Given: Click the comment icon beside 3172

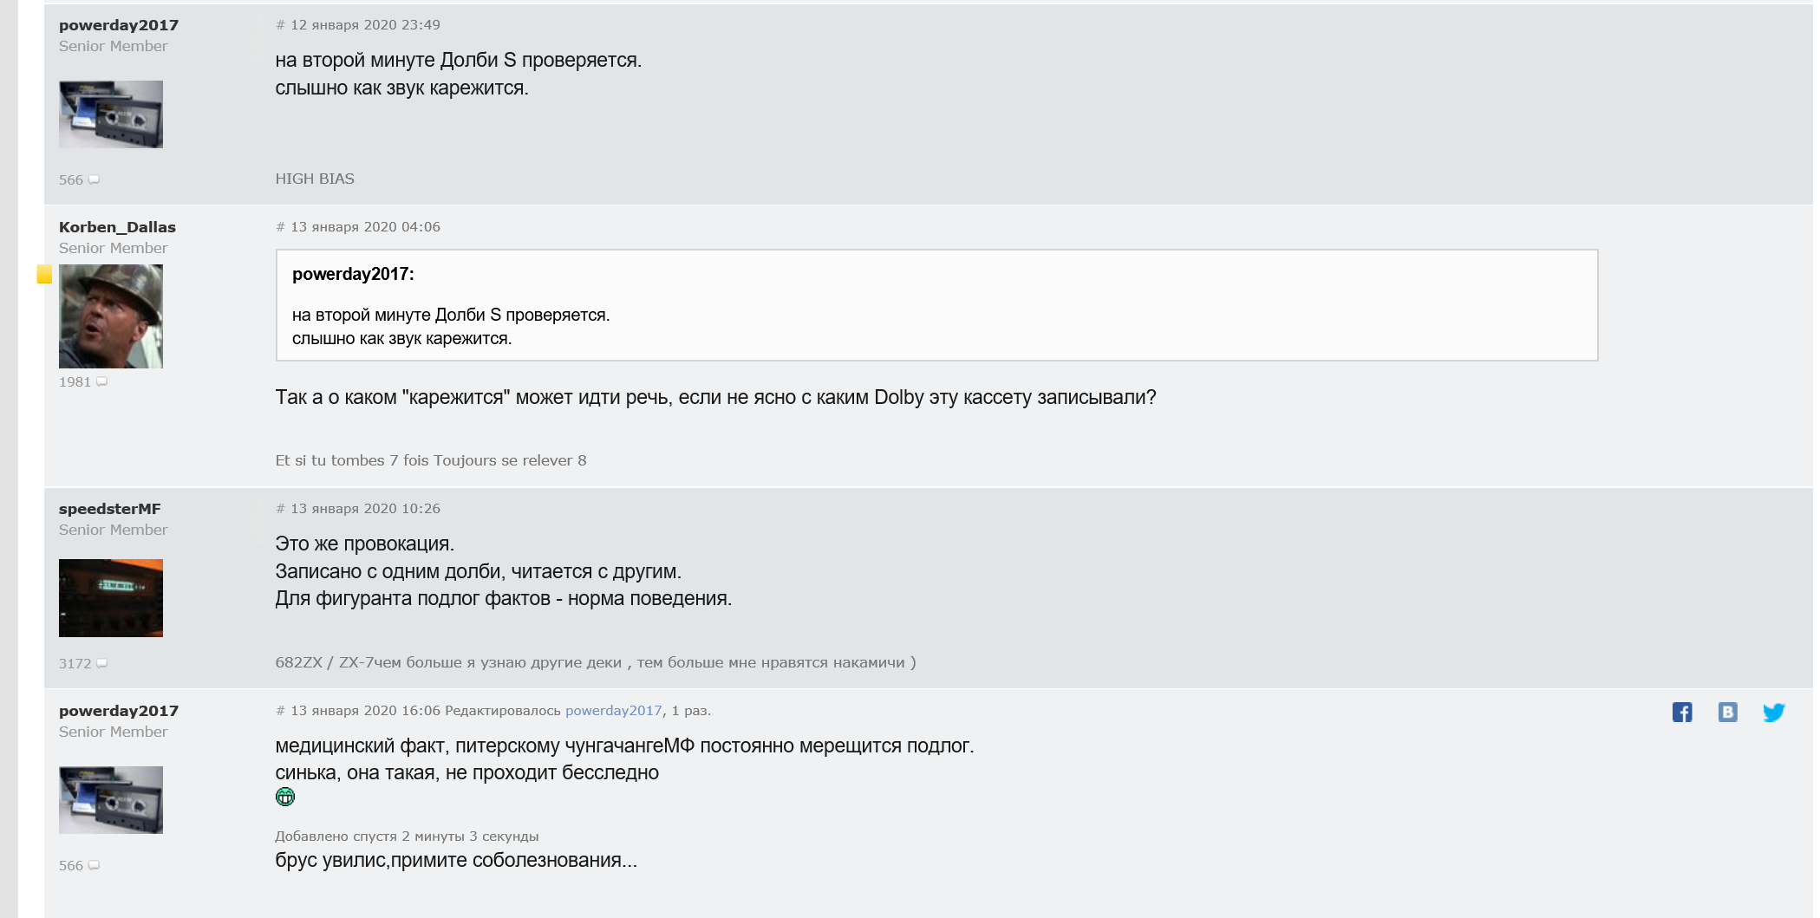Looking at the screenshot, I should pyautogui.click(x=102, y=664).
